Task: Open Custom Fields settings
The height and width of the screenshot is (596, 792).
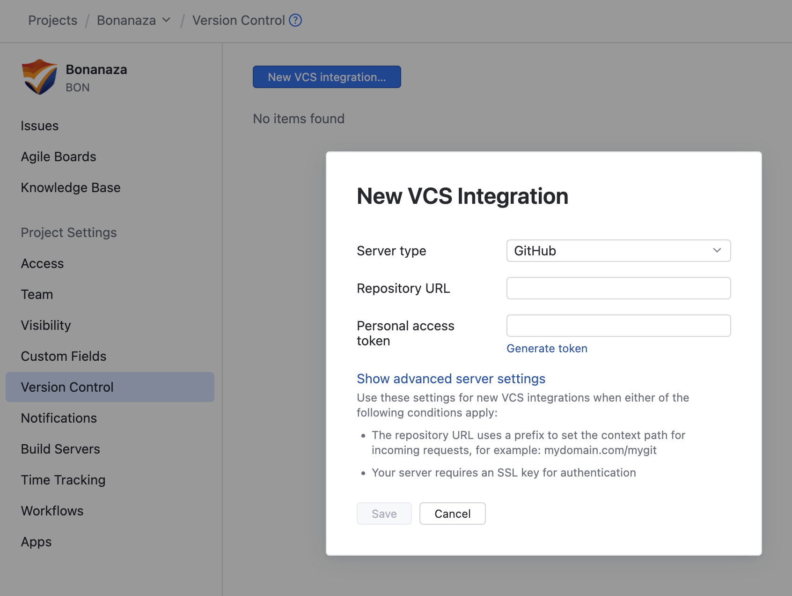Action: [63, 356]
